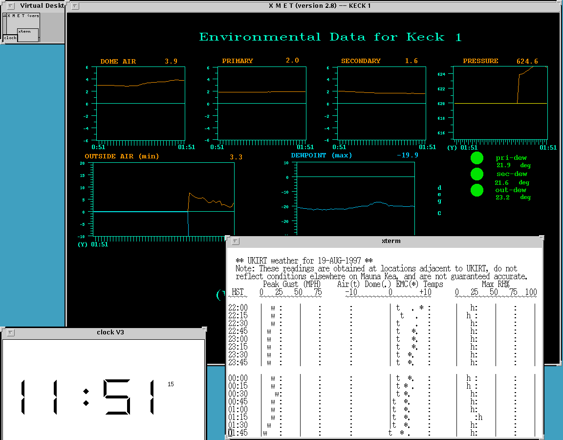Click the '00:30' row time in xterm
Image resolution: width=563 pixels, height=440 pixels.
[x=238, y=394]
